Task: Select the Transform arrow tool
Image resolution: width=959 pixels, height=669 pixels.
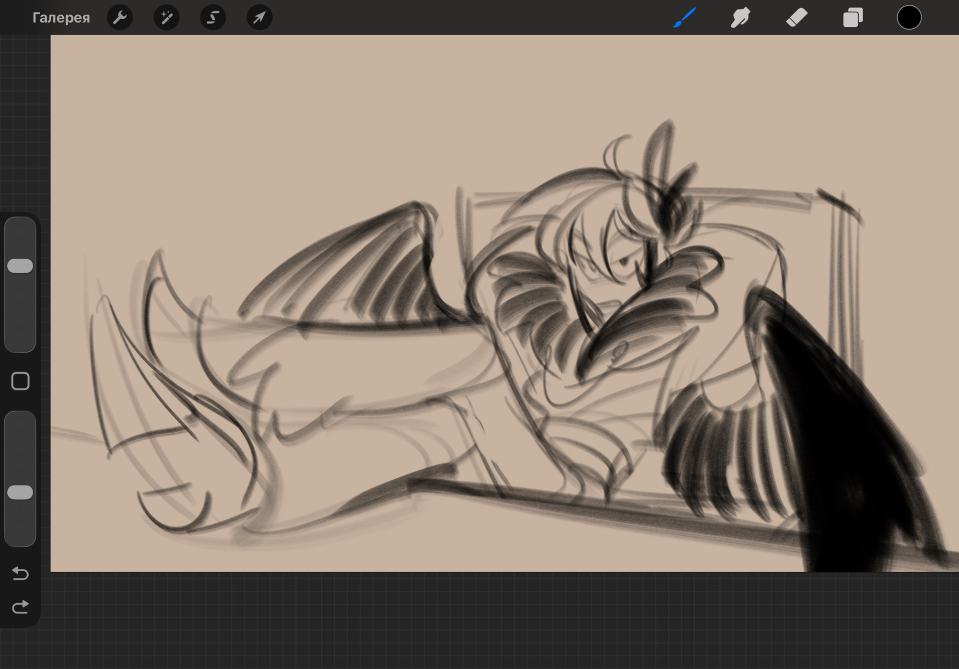Action: [259, 18]
